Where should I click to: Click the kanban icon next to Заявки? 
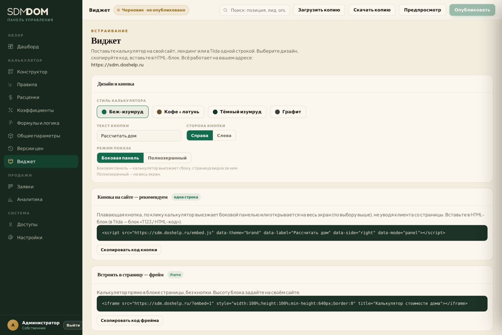tap(11, 186)
